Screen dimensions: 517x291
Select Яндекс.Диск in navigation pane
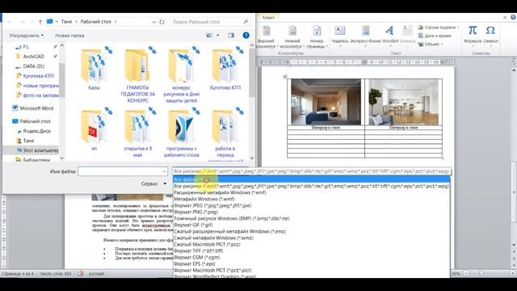36,131
